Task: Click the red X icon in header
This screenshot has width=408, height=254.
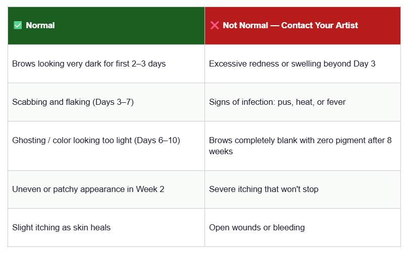Action: 215,25
